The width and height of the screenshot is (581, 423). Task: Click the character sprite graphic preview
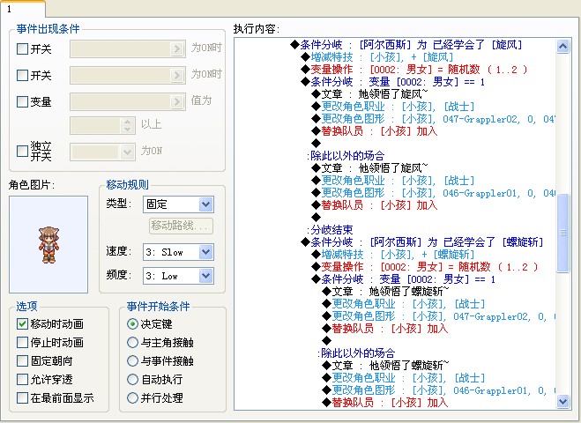[x=48, y=244]
